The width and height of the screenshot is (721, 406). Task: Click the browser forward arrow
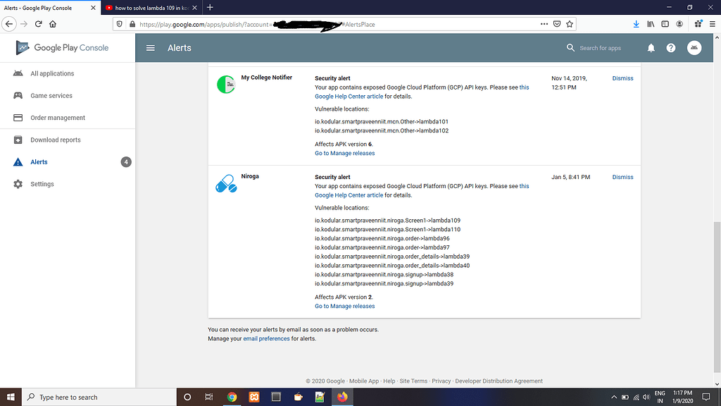pyautogui.click(x=24, y=24)
